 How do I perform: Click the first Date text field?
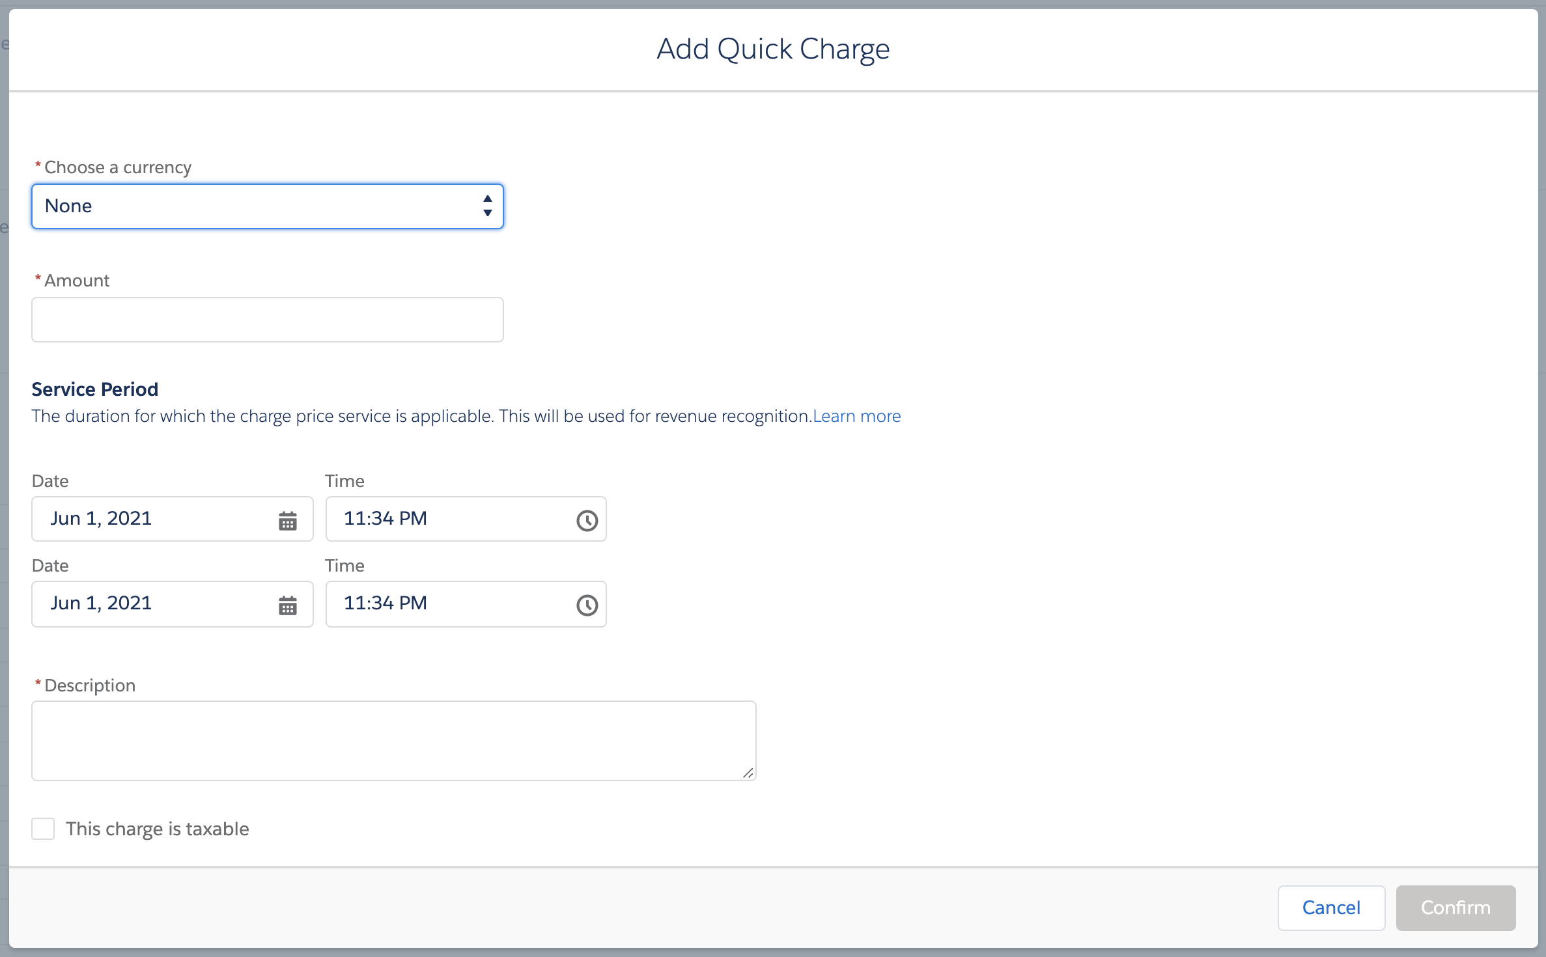coord(150,519)
